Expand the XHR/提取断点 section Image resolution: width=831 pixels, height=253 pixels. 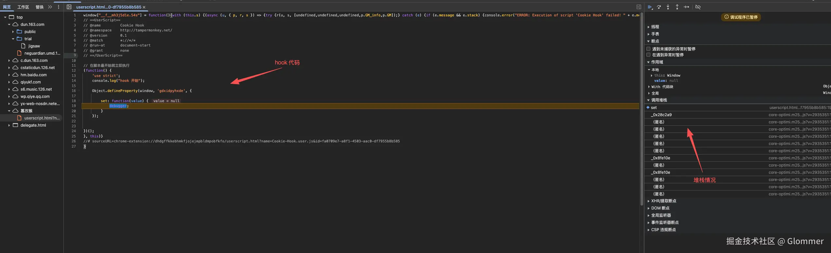(x=648, y=201)
